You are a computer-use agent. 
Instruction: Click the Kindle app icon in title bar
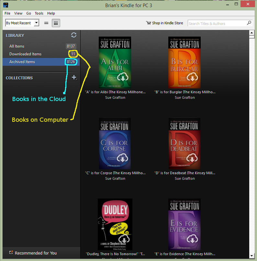[6, 5]
